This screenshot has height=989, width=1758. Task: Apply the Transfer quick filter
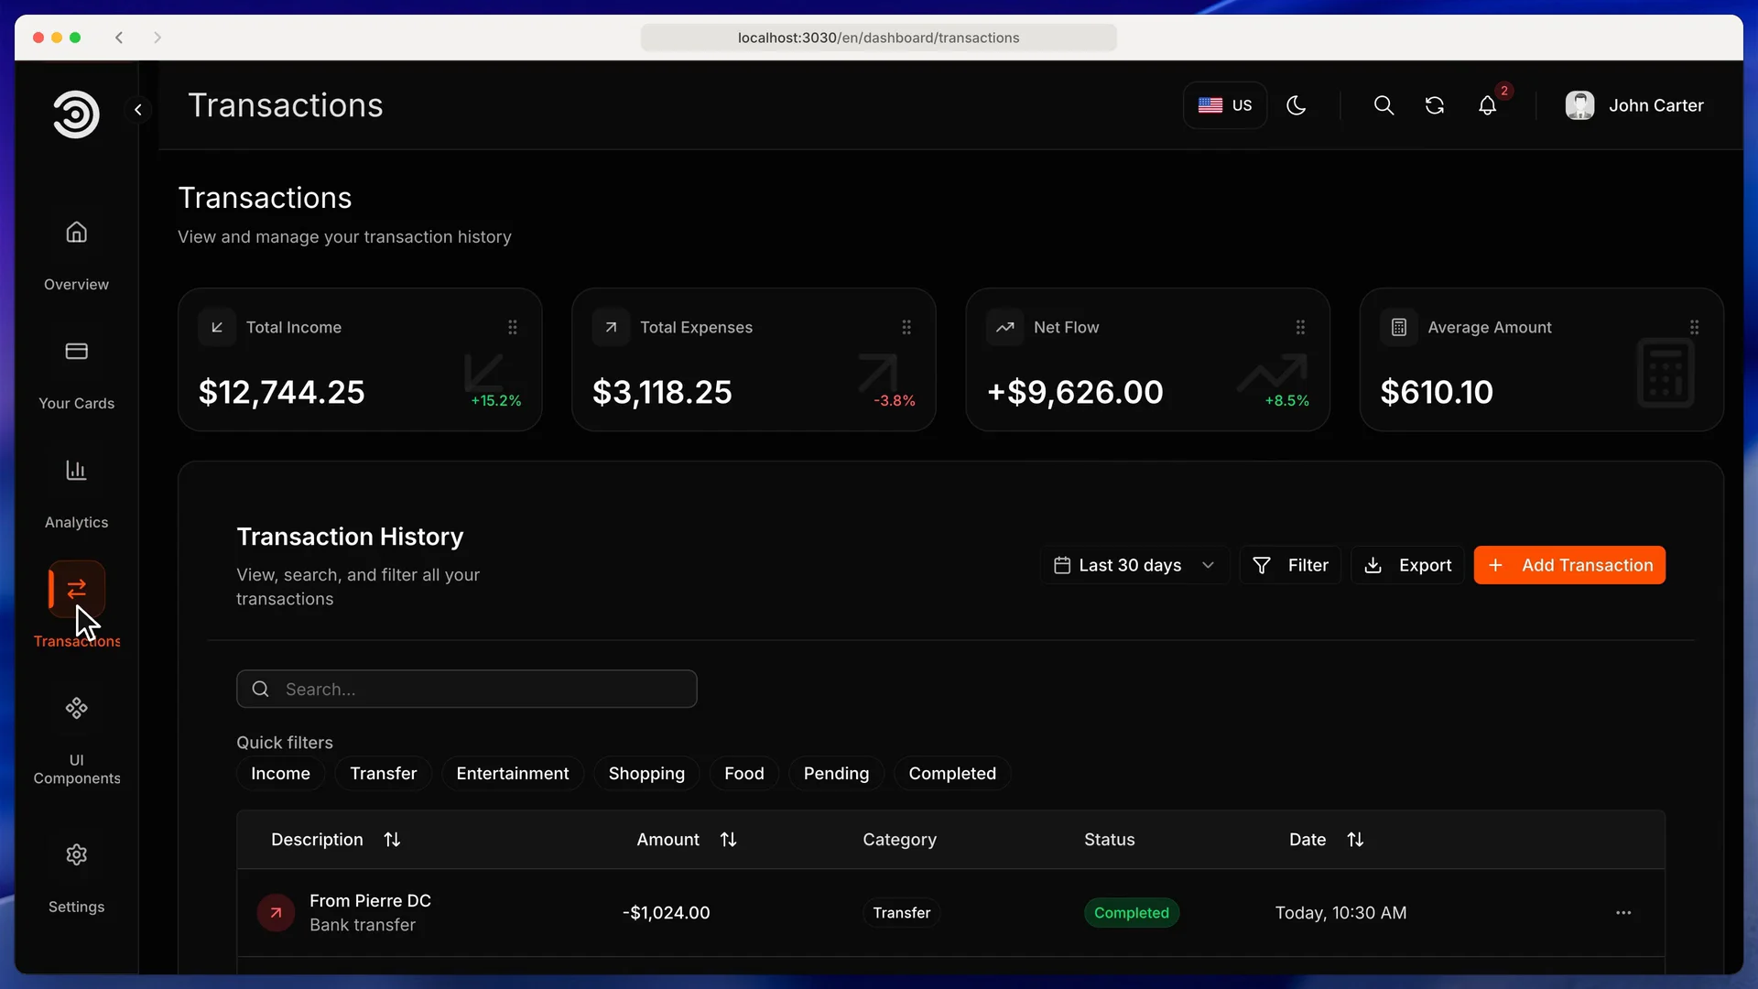point(383,774)
